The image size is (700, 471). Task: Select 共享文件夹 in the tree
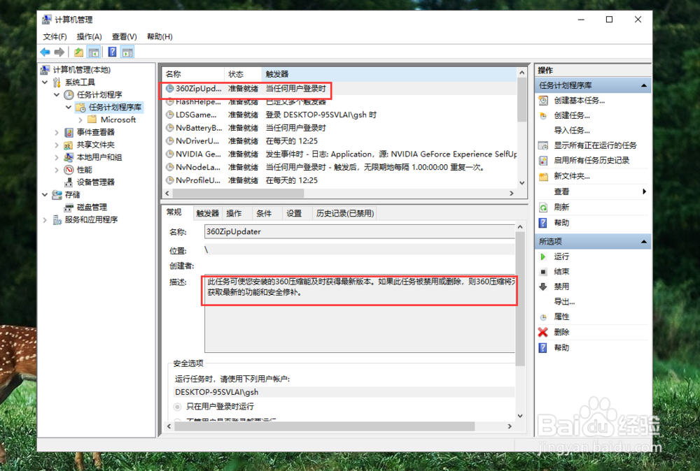pos(95,145)
